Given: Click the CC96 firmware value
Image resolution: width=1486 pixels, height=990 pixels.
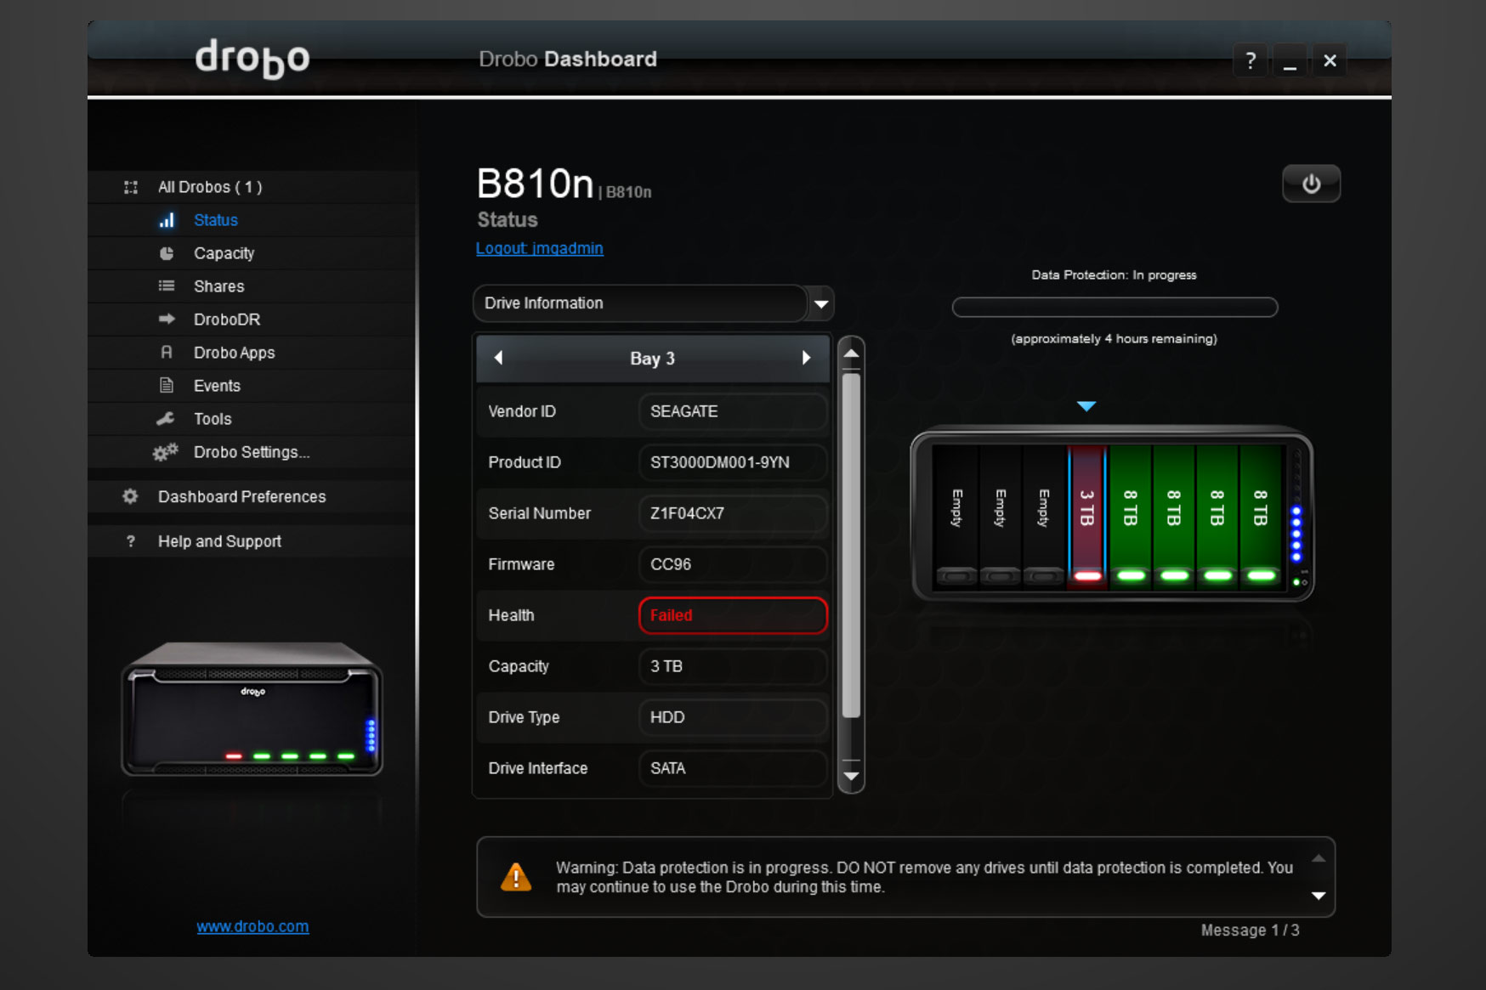Looking at the screenshot, I should pyautogui.click(x=733, y=564).
